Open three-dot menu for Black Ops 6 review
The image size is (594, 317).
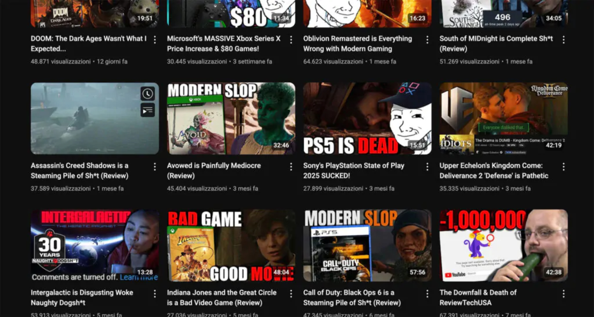click(x=427, y=294)
